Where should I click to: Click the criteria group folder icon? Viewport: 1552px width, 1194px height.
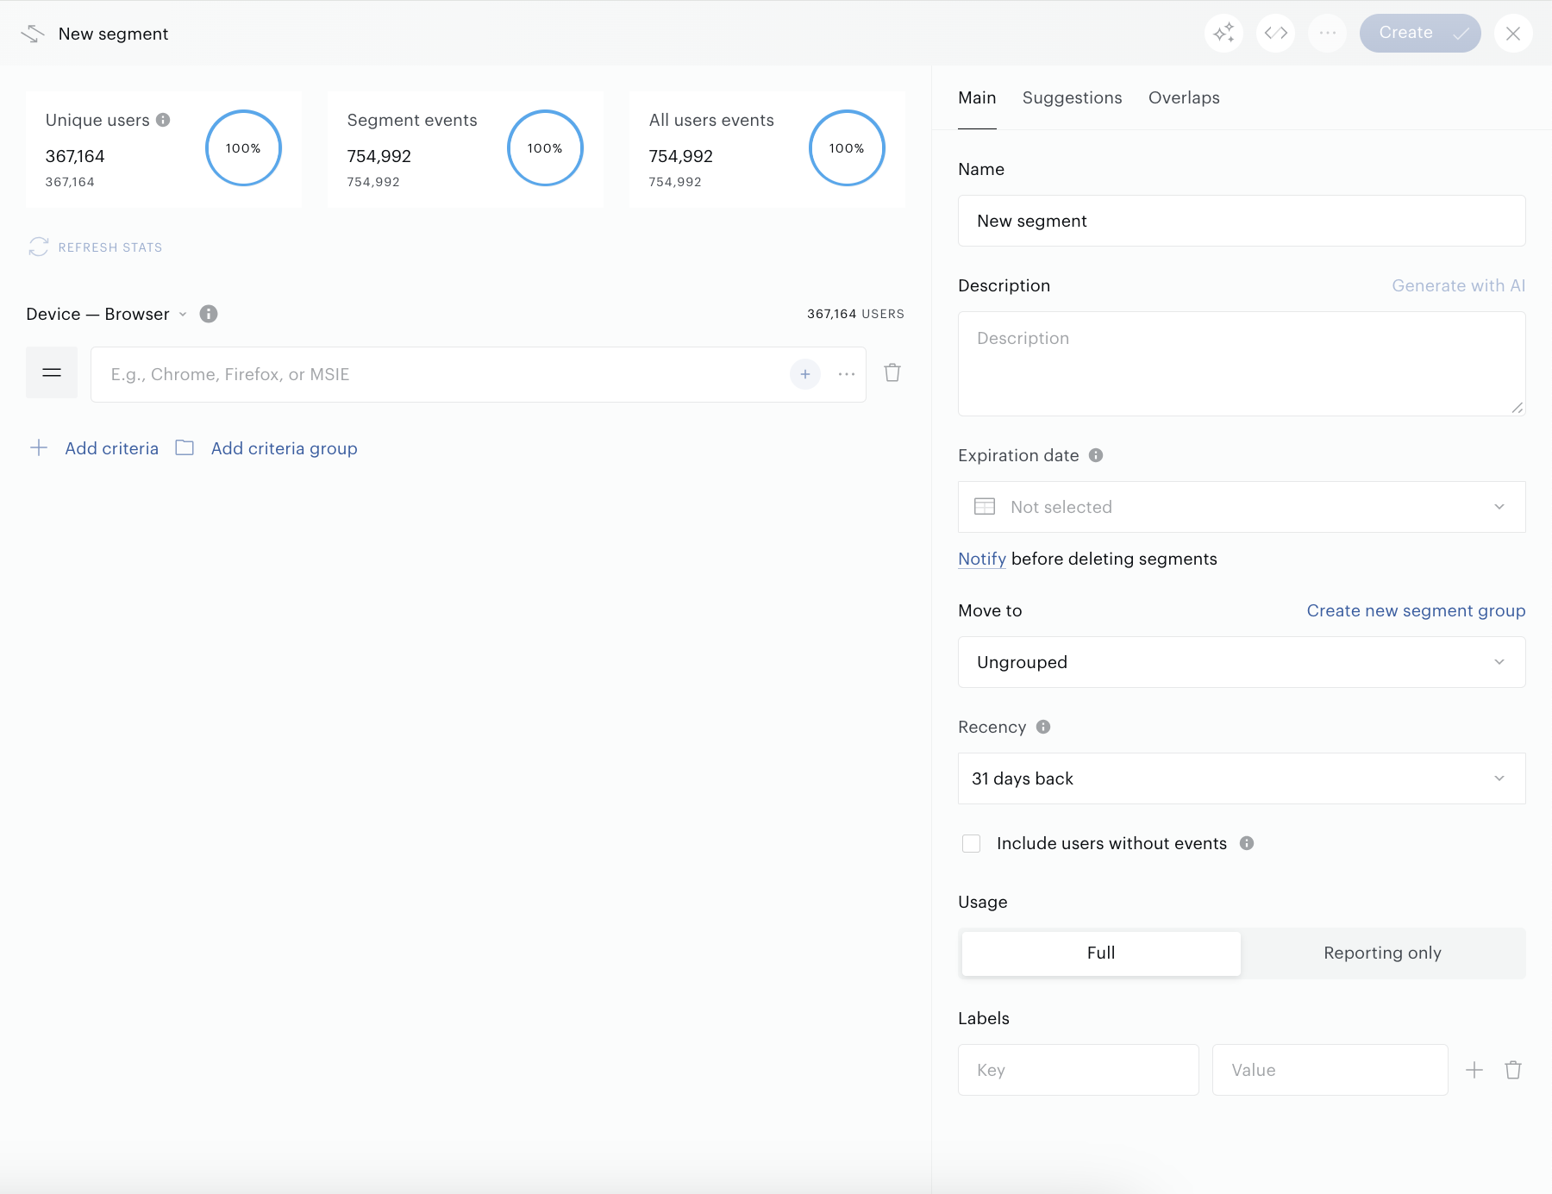(x=185, y=447)
